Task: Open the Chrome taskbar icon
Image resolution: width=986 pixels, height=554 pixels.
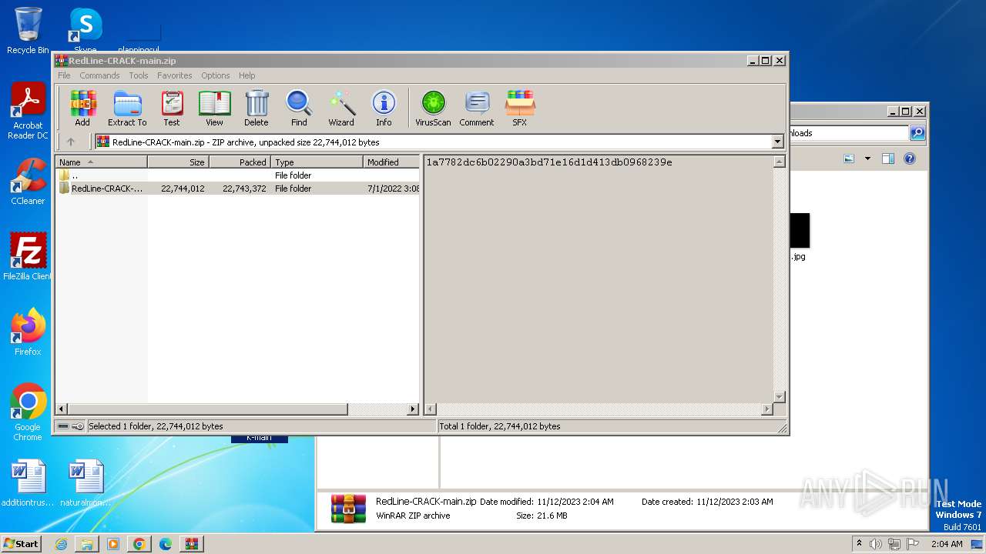Action: [x=139, y=544]
